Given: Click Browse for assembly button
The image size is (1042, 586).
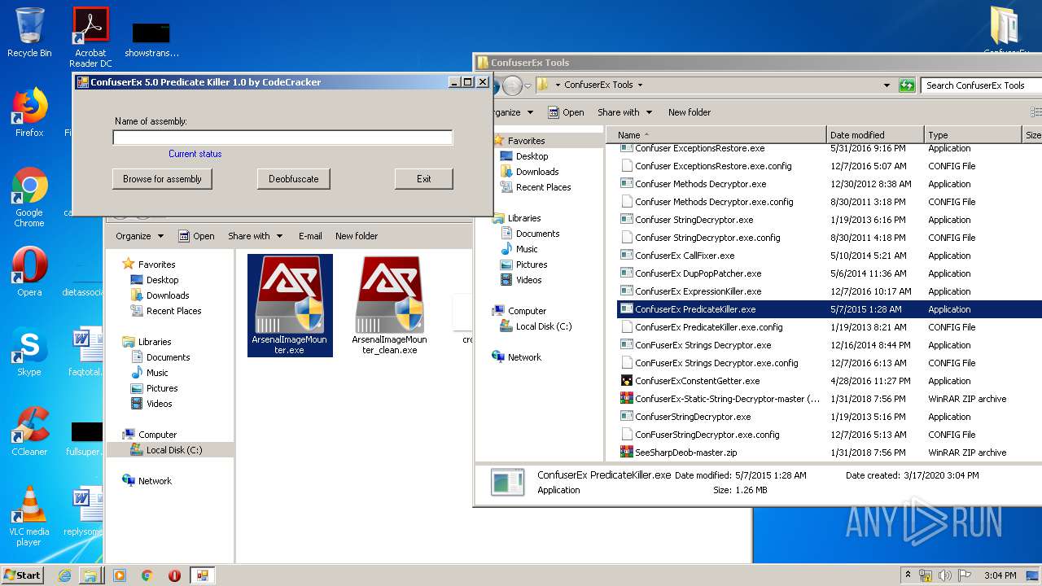Looking at the screenshot, I should click(x=162, y=179).
